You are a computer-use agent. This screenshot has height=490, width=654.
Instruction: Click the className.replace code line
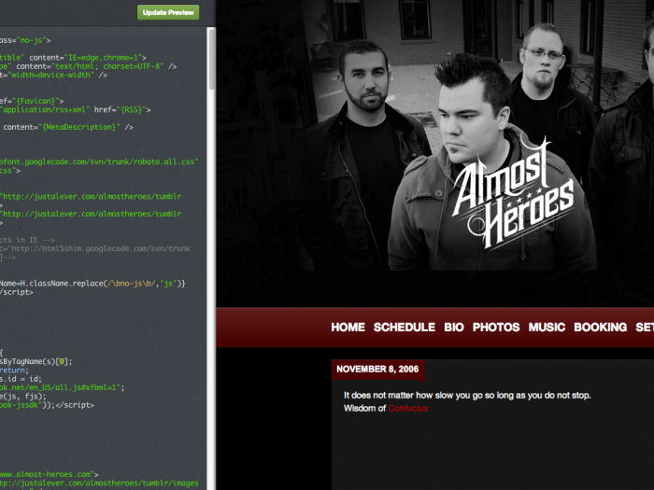(92, 284)
